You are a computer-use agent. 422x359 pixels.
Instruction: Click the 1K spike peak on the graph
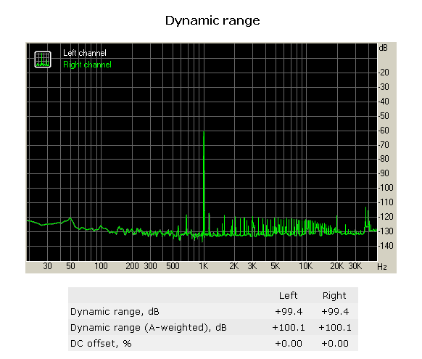click(204, 133)
